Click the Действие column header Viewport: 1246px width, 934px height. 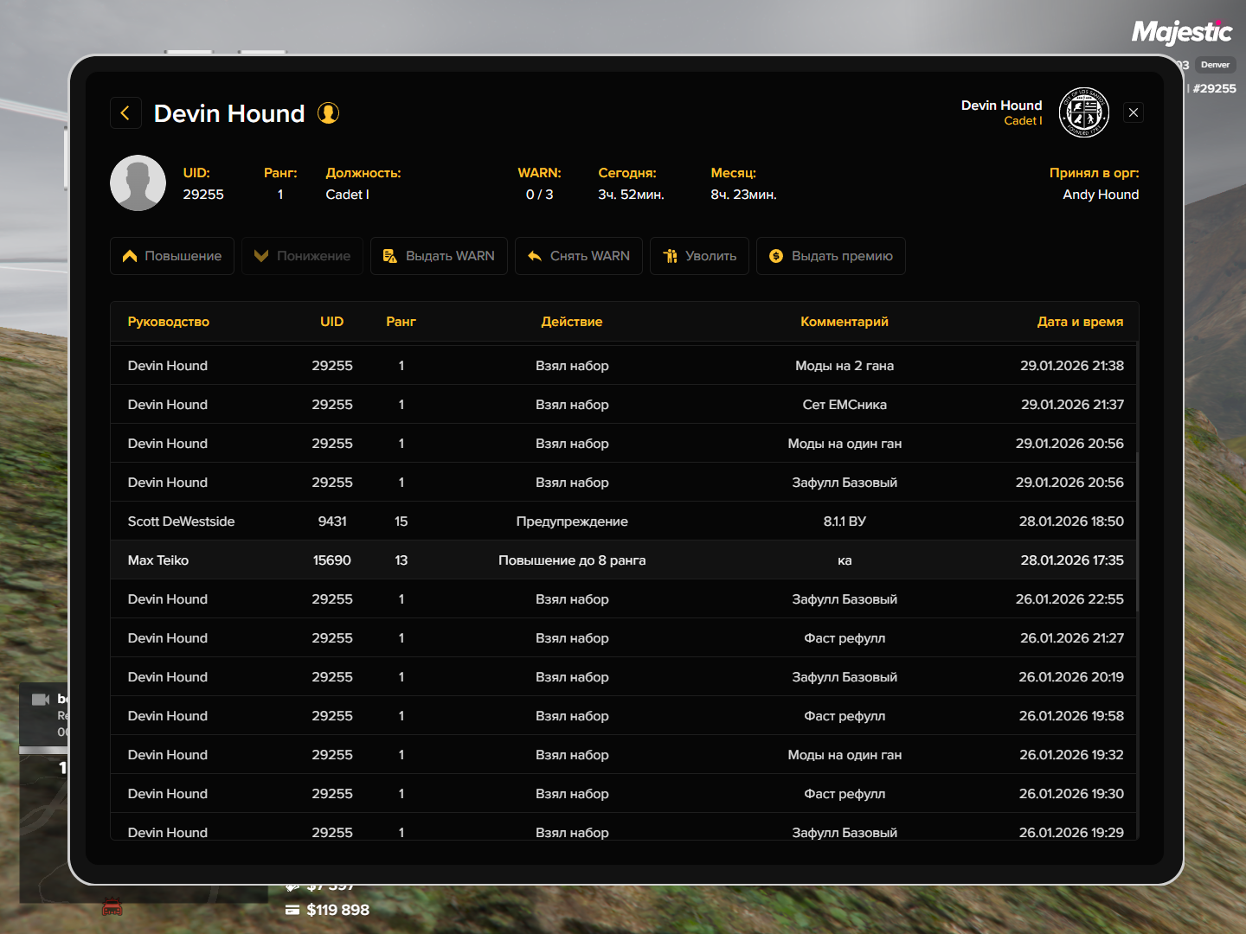tap(571, 322)
